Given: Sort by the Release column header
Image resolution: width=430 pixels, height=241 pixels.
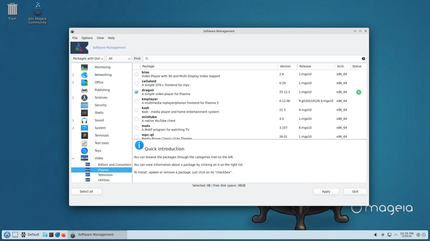Looking at the screenshot, I should 316,66.
